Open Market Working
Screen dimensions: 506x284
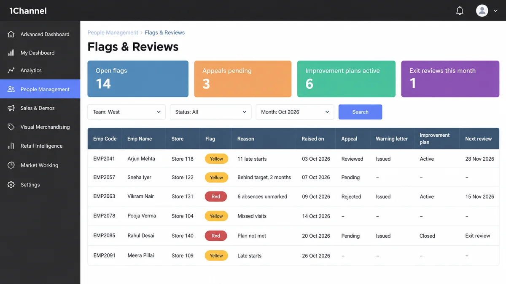click(40, 165)
